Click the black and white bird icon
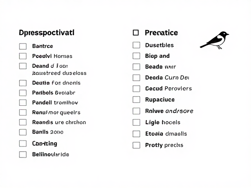 (x=215, y=40)
